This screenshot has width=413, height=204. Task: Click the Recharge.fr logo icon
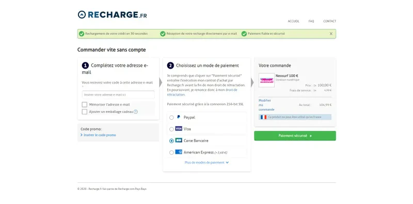click(x=82, y=14)
